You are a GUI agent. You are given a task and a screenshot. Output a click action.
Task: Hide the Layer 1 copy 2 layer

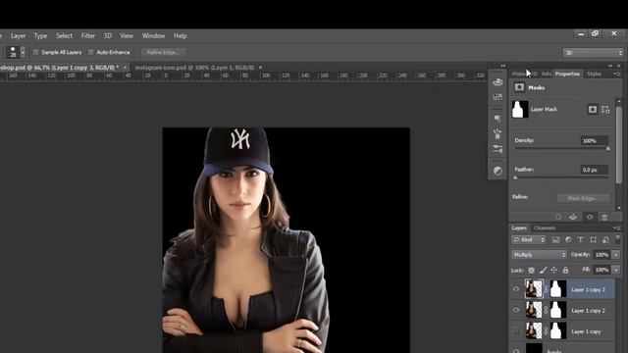(x=516, y=310)
